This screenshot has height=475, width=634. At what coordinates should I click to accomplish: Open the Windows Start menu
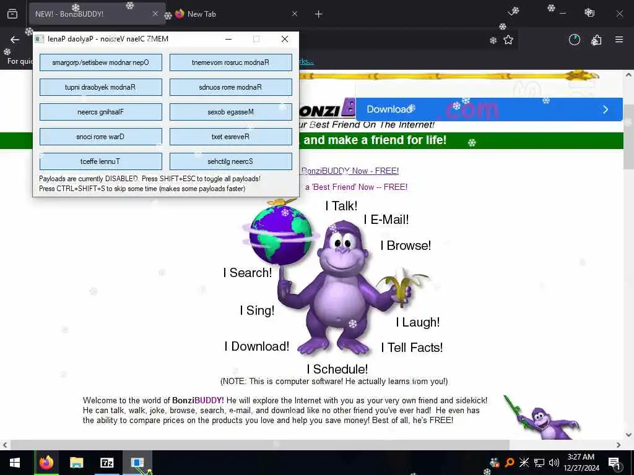coord(15,463)
